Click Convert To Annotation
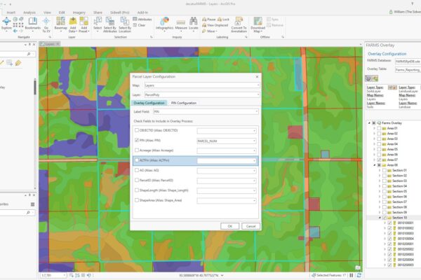Viewport: 421px width, 280px height. click(x=239, y=24)
